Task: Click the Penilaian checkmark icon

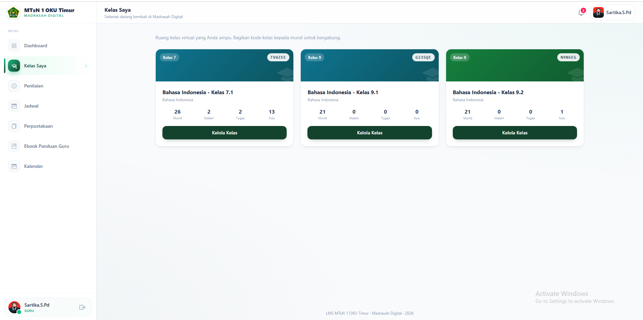Action: (x=14, y=86)
